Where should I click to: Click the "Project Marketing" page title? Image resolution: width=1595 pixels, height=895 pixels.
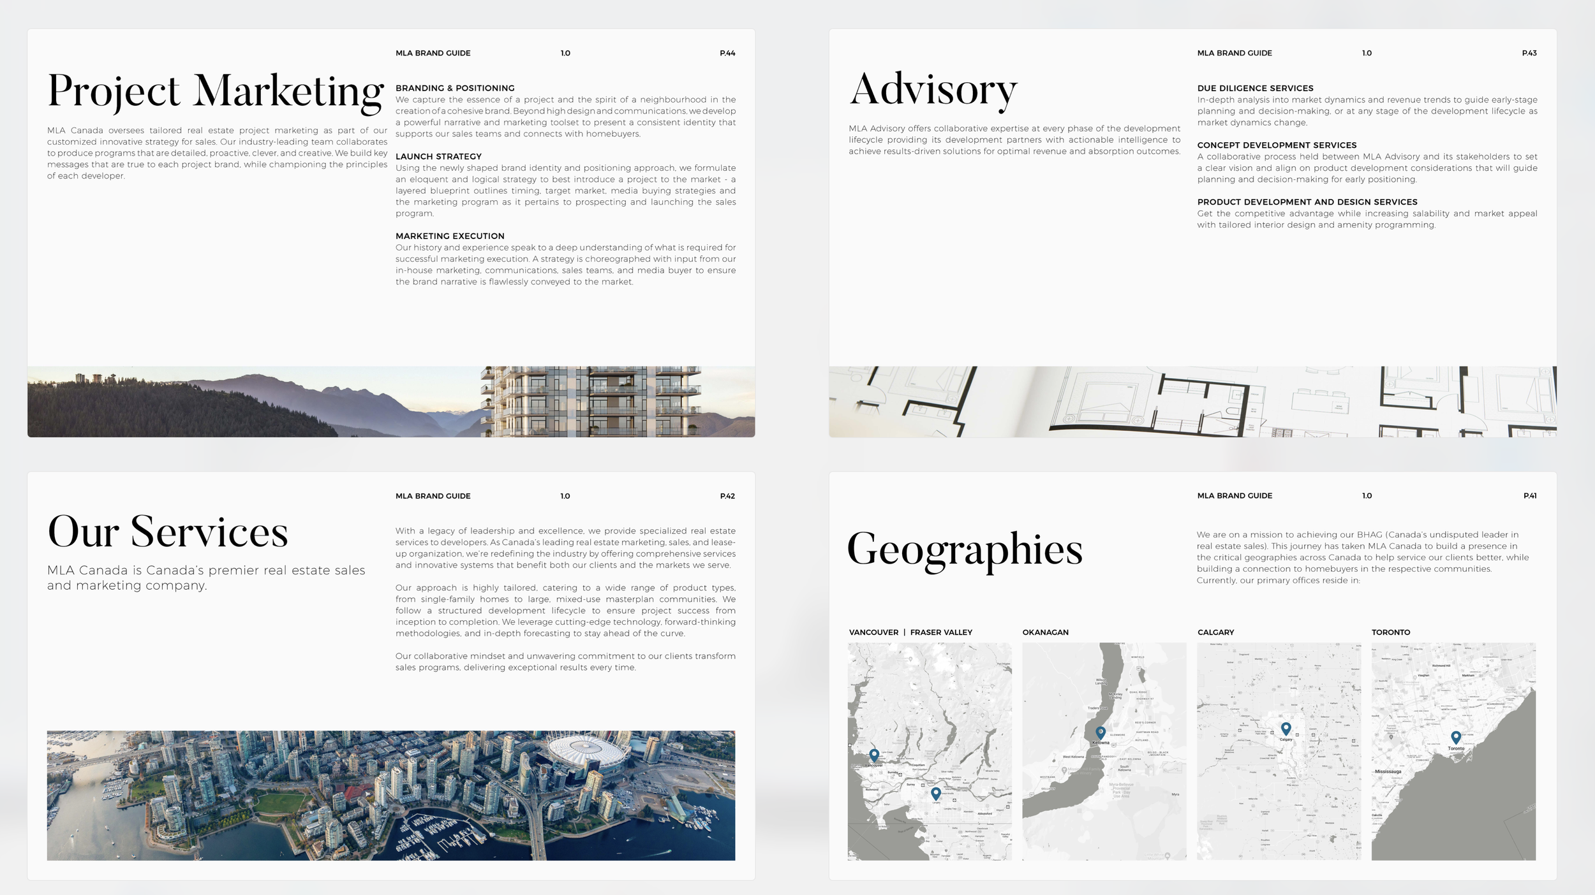[x=216, y=92]
